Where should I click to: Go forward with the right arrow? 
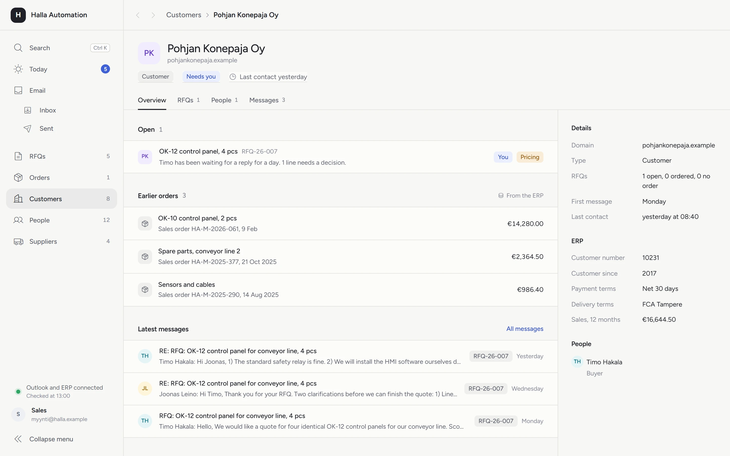pyautogui.click(x=153, y=15)
